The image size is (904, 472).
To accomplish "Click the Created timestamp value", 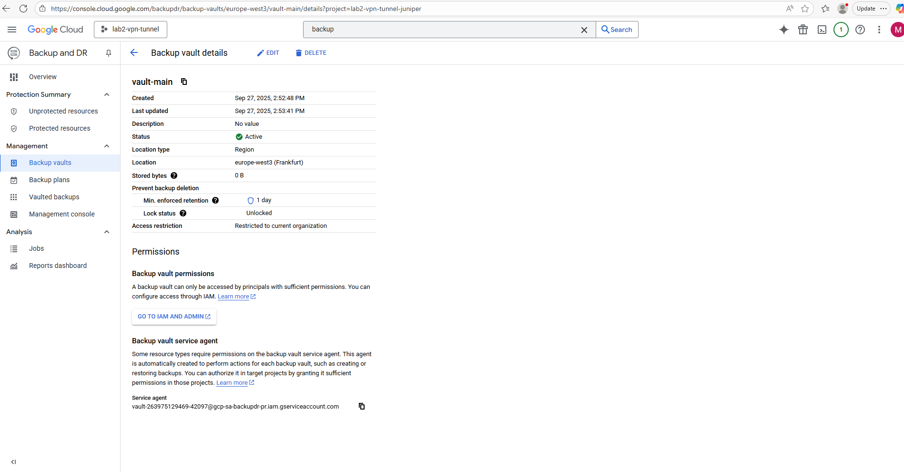I will pyautogui.click(x=270, y=98).
